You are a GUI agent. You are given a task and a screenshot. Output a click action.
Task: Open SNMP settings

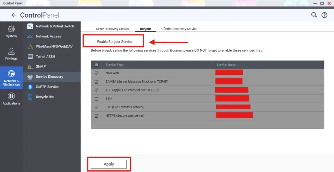coord(52,66)
